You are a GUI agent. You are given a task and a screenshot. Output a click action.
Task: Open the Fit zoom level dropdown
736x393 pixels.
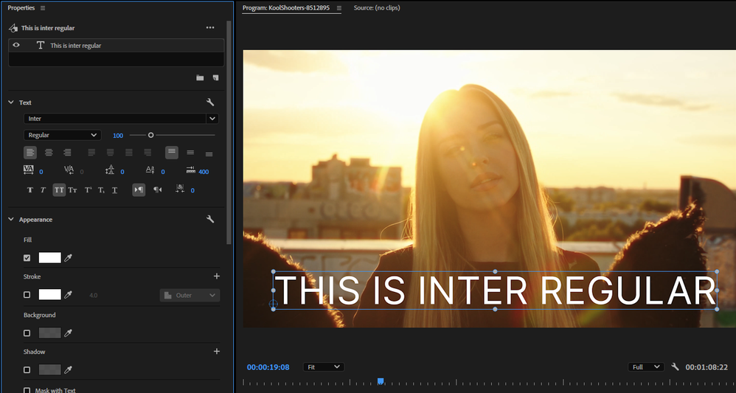pyautogui.click(x=324, y=366)
